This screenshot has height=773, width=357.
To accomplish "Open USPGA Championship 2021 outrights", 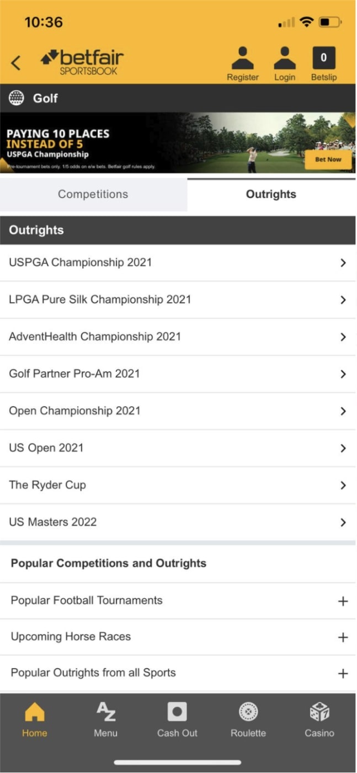I will 178,263.
